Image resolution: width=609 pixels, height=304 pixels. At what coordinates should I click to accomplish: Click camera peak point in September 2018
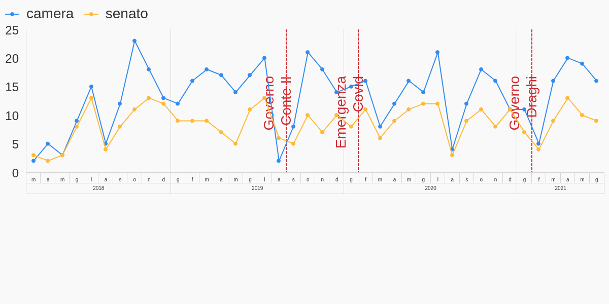[x=134, y=41]
